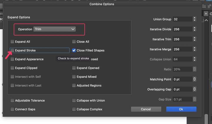212x124 pixels.
Task: Check the Connect Gaps option
Action: pos(12,109)
